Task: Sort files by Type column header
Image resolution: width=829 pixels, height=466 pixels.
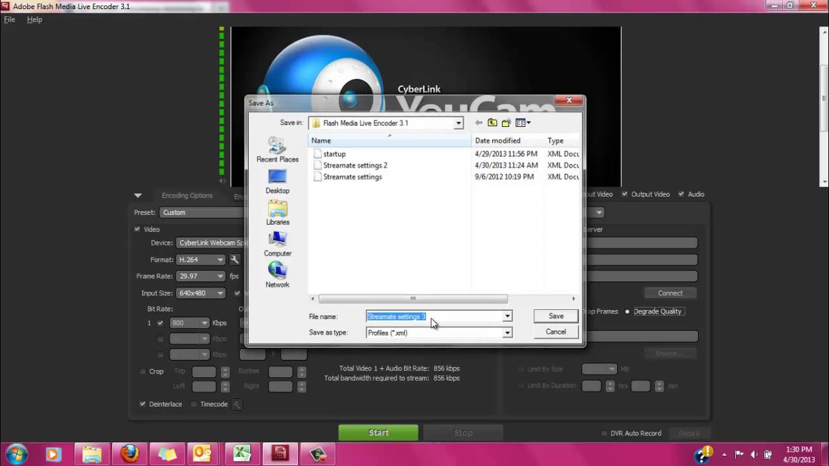Action: click(x=562, y=140)
